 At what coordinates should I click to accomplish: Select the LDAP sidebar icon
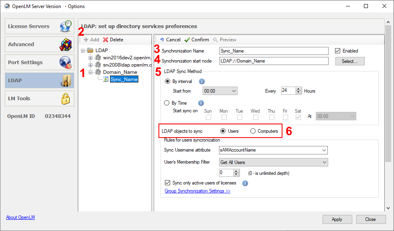pos(67,80)
